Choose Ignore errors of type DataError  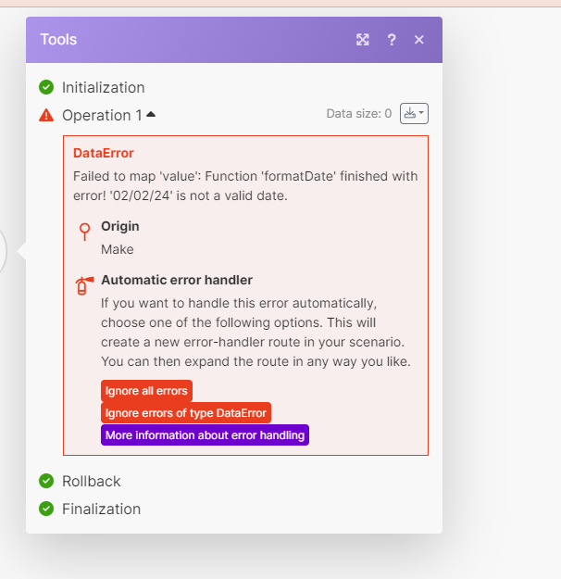tap(185, 413)
